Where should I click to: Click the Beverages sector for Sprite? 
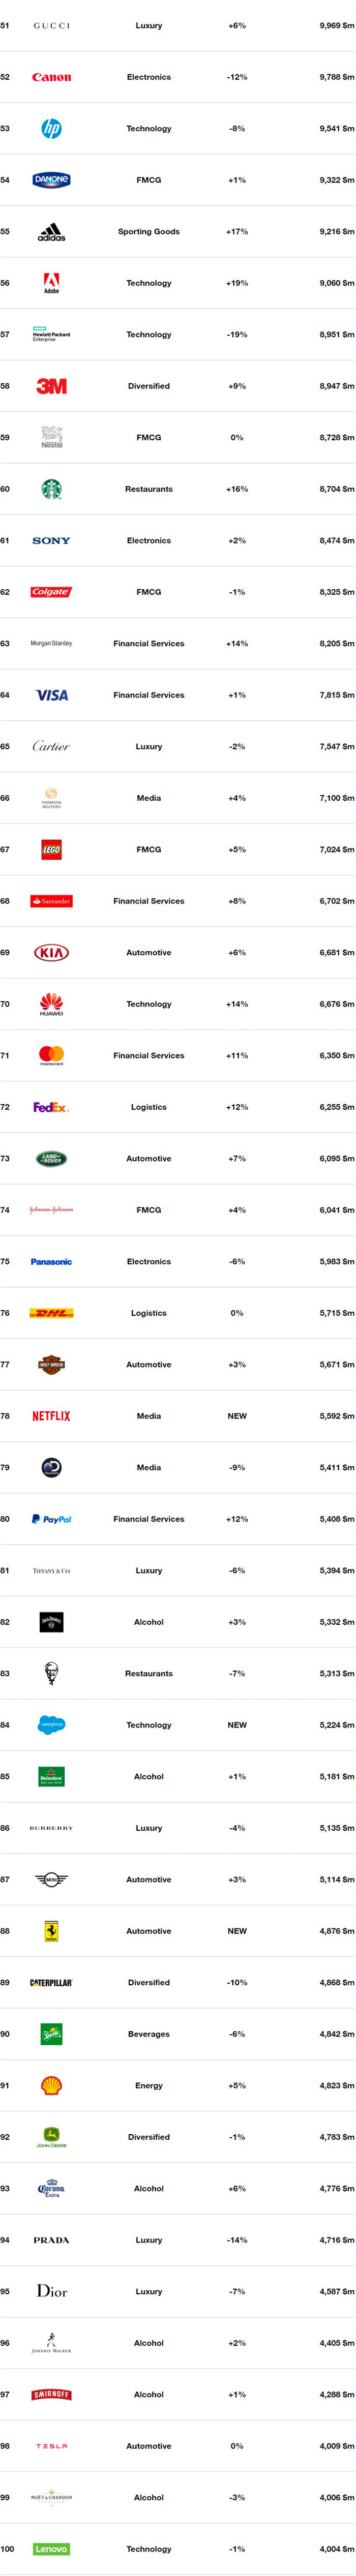149,2034
